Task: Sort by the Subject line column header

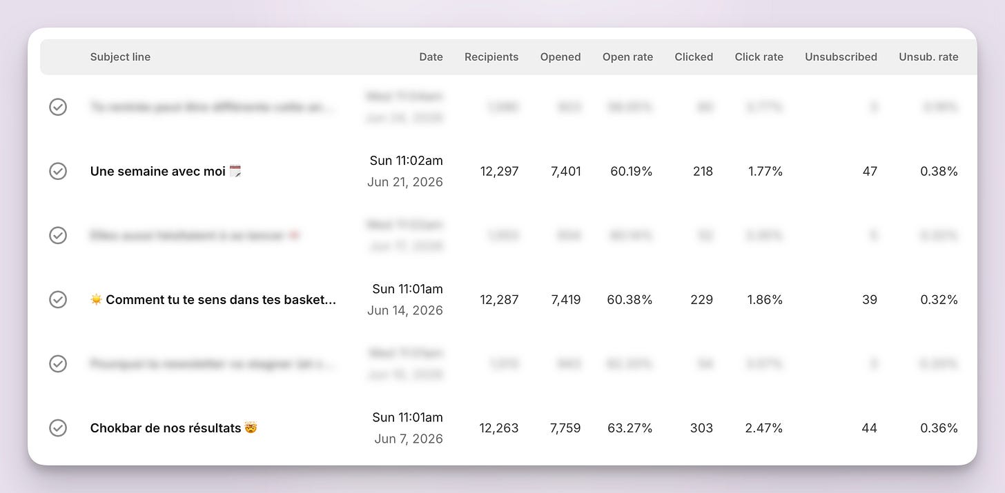Action: pos(120,57)
